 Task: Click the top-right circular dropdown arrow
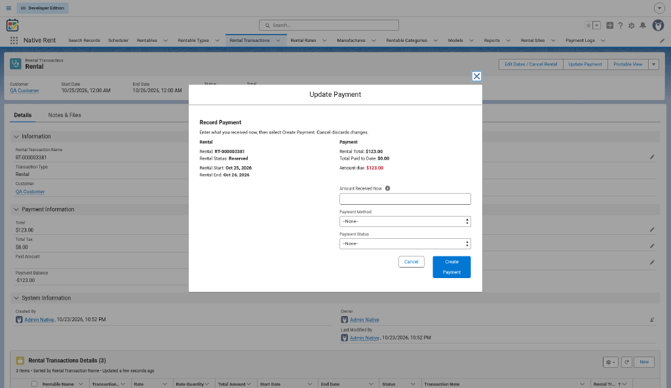659,8
